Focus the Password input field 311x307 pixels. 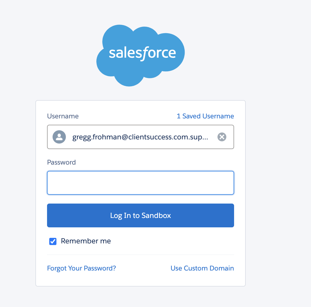(141, 183)
